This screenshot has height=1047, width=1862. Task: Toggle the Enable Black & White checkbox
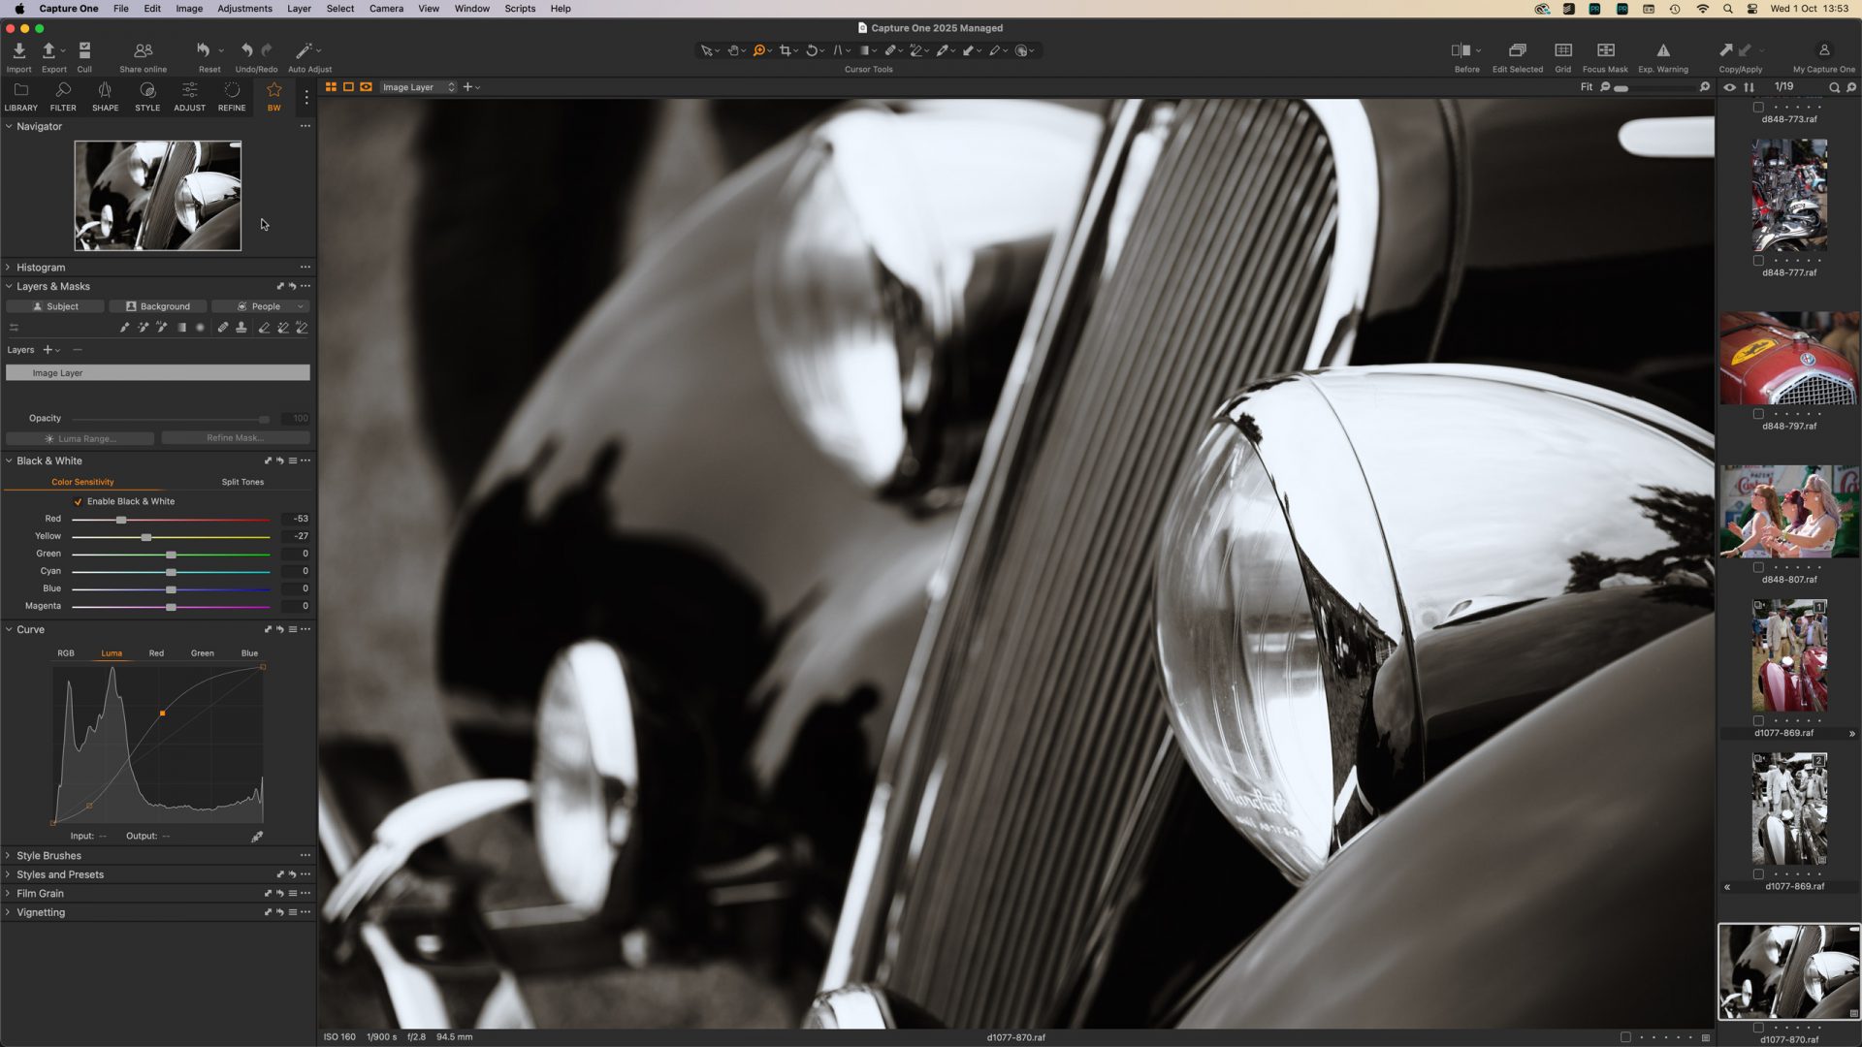click(79, 501)
